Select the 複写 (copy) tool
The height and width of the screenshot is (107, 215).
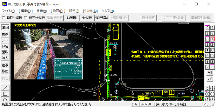[x=5, y=65]
